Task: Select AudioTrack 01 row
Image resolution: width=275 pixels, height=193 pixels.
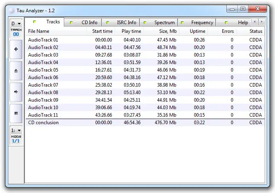Action: click(145, 40)
